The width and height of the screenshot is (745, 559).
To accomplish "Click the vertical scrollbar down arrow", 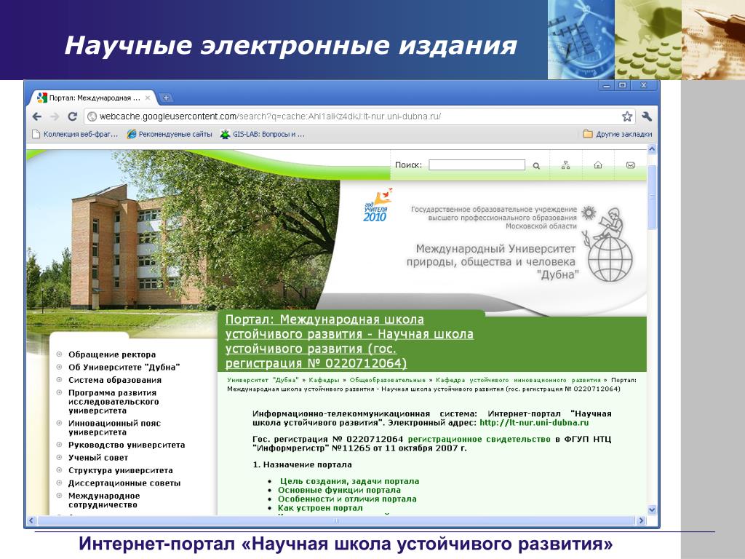I will click(652, 510).
